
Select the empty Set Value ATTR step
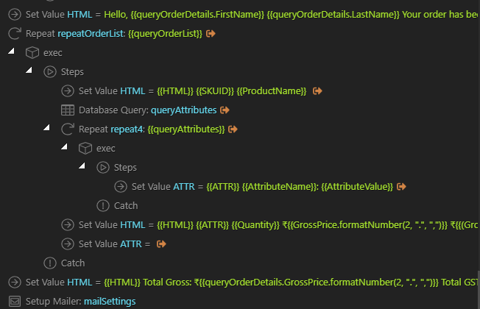[113, 244]
